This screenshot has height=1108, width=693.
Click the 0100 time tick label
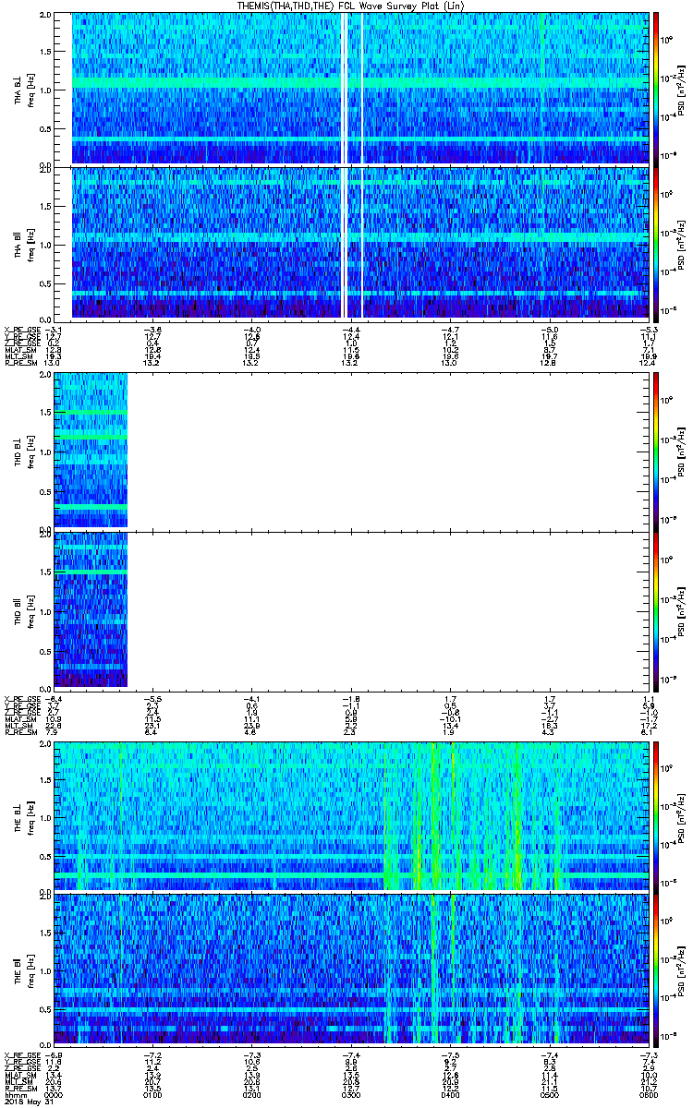(x=152, y=1097)
